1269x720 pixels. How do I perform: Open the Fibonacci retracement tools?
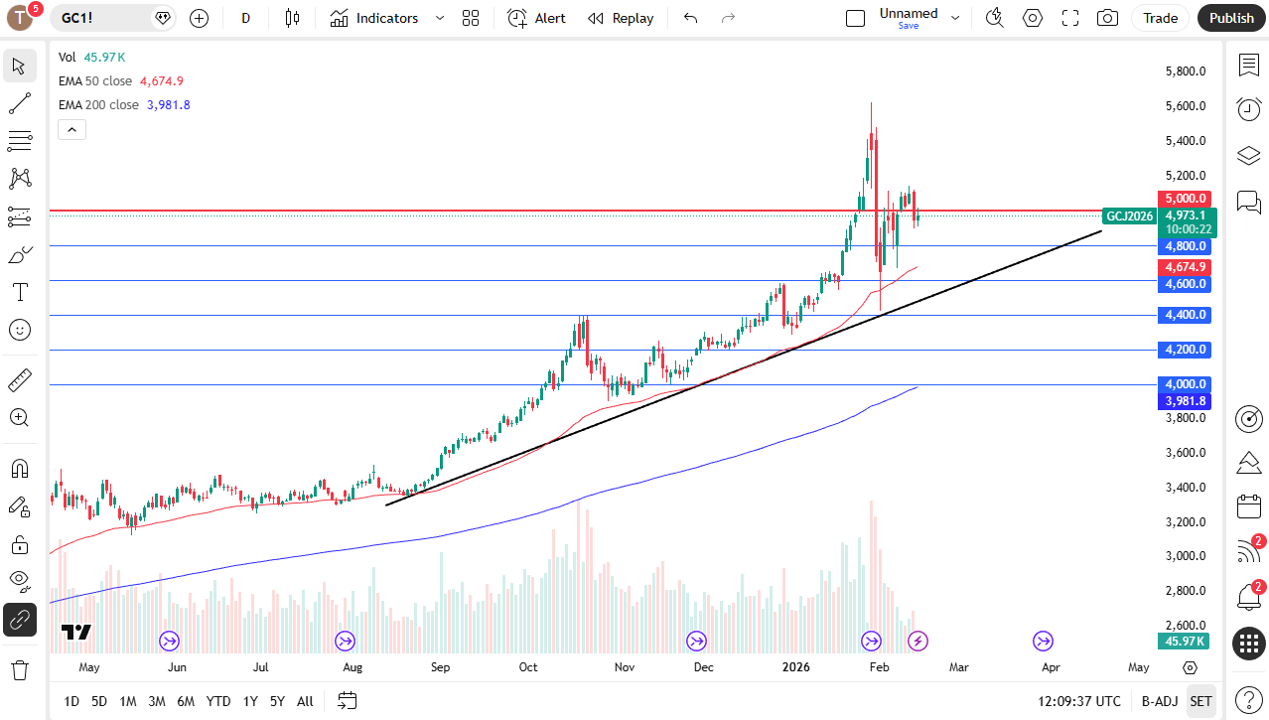[19, 141]
